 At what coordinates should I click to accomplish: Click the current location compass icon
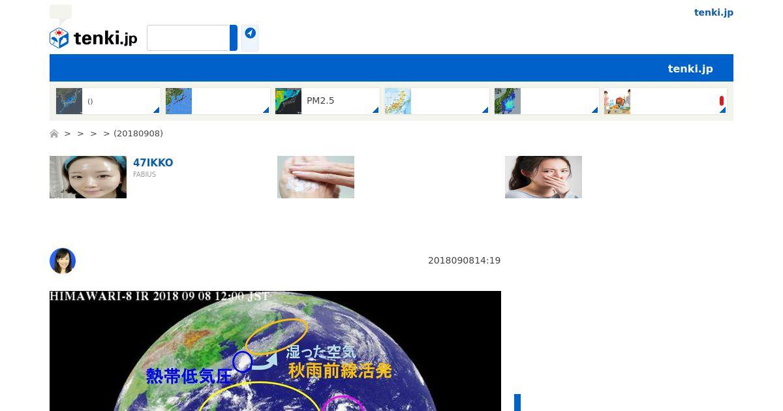click(x=250, y=33)
